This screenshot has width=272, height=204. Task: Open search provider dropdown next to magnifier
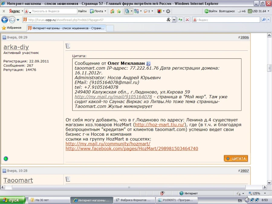(269, 20)
